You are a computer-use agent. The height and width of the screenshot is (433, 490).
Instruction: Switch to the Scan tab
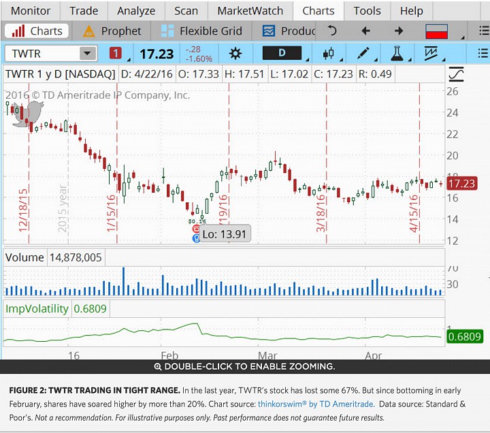pos(186,11)
